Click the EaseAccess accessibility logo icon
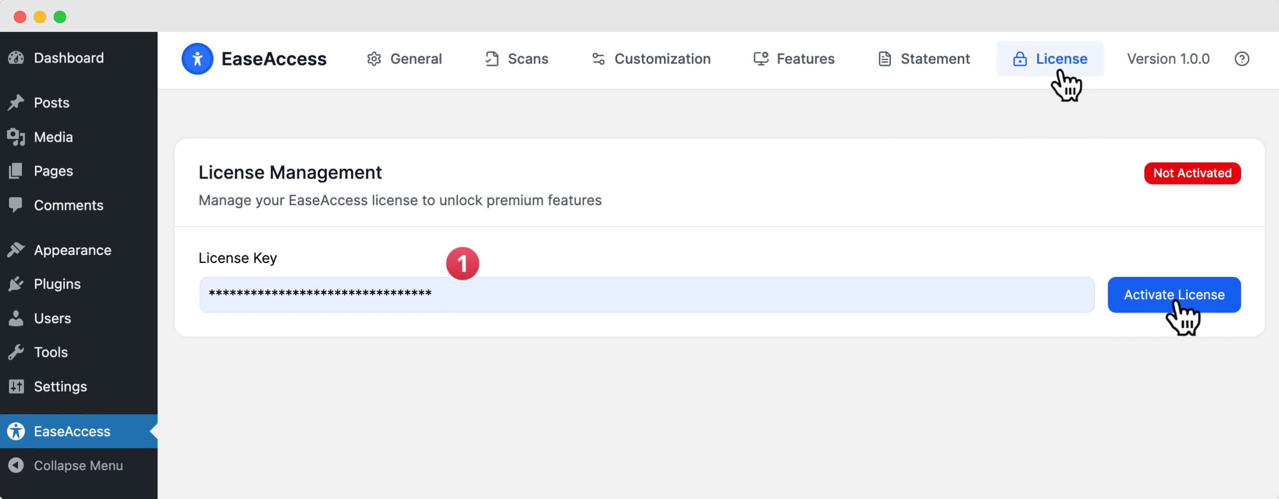Viewport: 1279px width, 499px height. (197, 59)
